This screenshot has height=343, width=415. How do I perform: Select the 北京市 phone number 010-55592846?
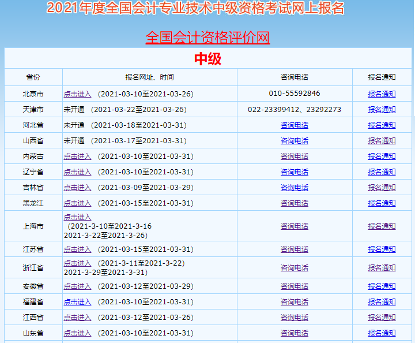pos(295,94)
